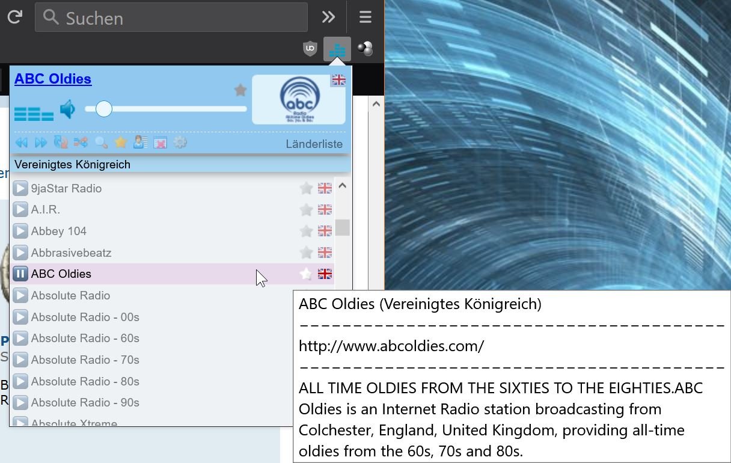
Task: Select the A.I.R. station name
Action: click(46, 209)
